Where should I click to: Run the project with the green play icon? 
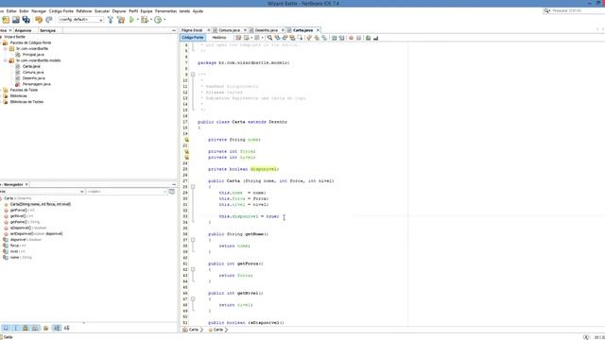point(132,20)
